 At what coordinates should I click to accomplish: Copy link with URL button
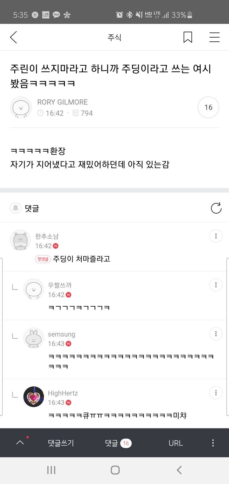point(176,443)
